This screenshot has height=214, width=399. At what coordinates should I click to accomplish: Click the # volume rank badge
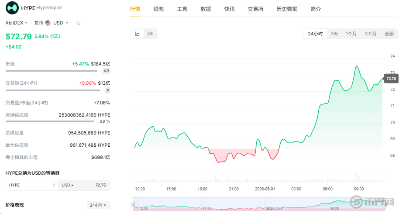point(108,90)
